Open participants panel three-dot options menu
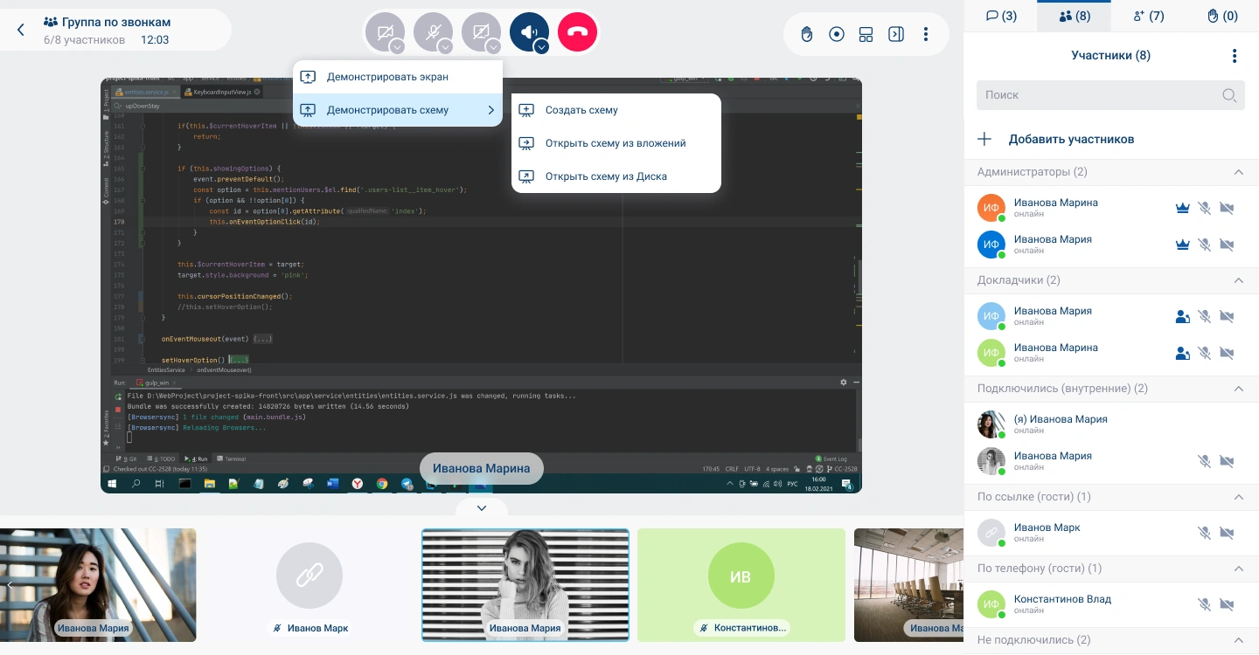The image size is (1259, 655). pos(1234,56)
